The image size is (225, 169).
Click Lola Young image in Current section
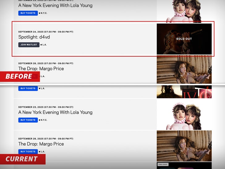[x=184, y=116]
